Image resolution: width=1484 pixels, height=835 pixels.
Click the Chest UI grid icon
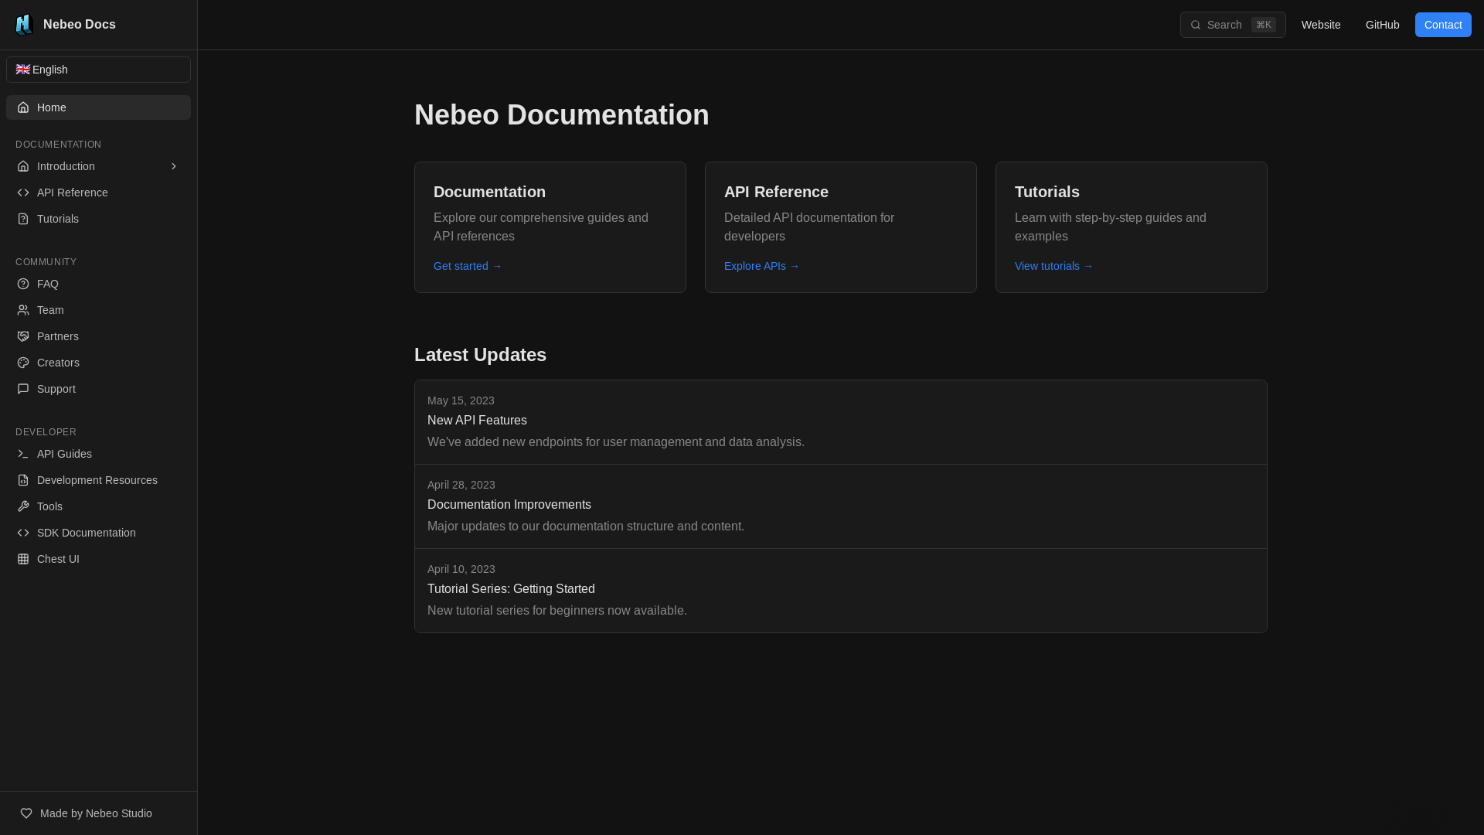pos(23,559)
